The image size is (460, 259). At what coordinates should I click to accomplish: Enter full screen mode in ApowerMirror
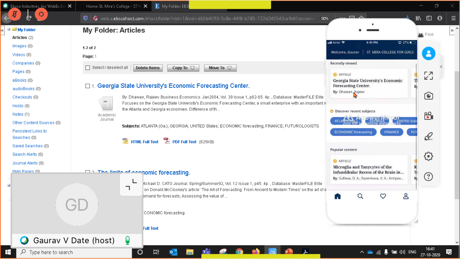[428, 76]
